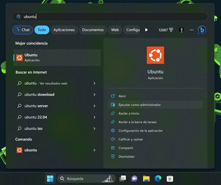Image resolution: width=221 pixels, height=185 pixels.
Task: Switch to the Configu… filter tab
Action: (132, 30)
